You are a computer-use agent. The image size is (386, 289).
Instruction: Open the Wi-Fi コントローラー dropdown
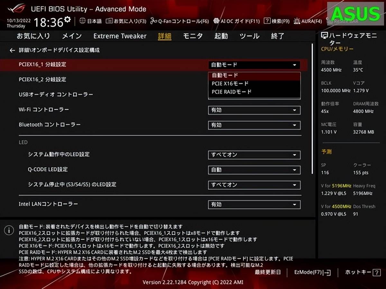(x=254, y=110)
